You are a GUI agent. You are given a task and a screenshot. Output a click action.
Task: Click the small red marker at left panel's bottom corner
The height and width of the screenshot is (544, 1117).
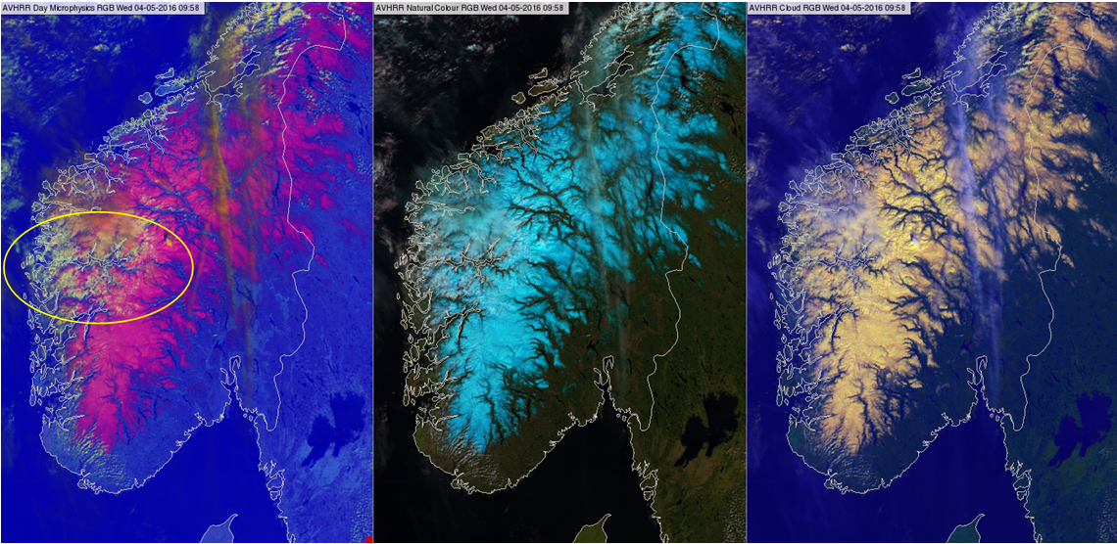[x=367, y=539]
